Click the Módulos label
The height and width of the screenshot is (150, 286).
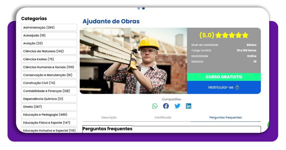pos(197,62)
